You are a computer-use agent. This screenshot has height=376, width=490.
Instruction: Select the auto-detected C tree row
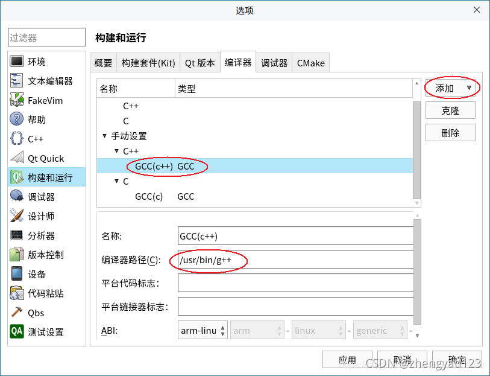click(x=255, y=121)
